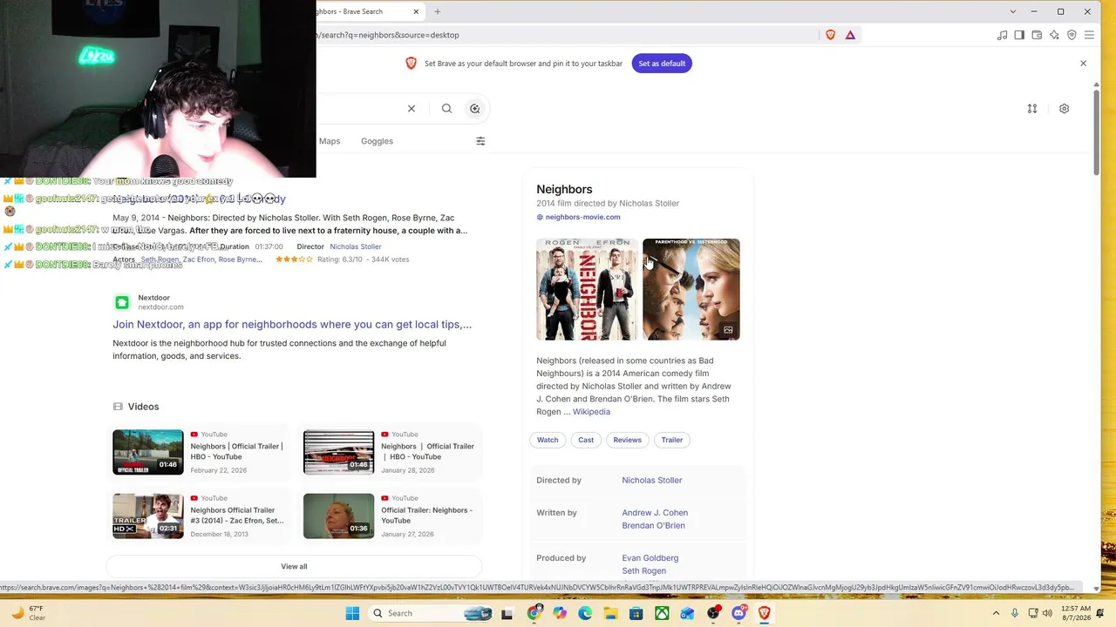Open the Wikipedia link in the description

tap(591, 412)
